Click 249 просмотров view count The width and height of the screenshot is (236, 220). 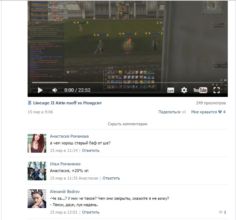[x=211, y=103]
